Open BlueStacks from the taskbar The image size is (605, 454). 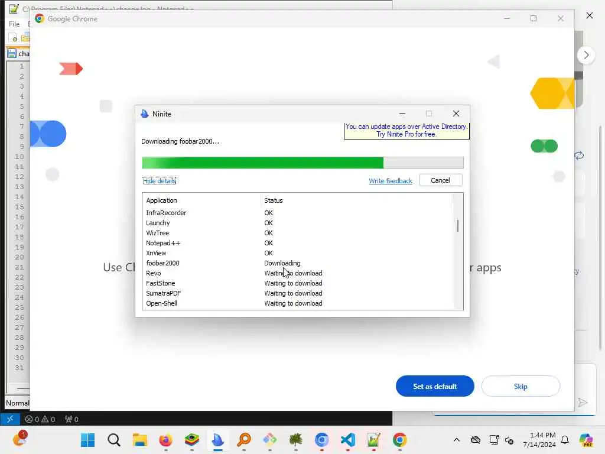coord(192,440)
